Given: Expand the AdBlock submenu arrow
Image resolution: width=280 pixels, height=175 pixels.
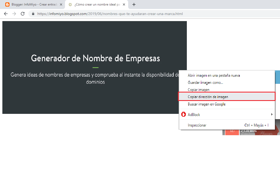Looking at the screenshot, I should (x=272, y=114).
